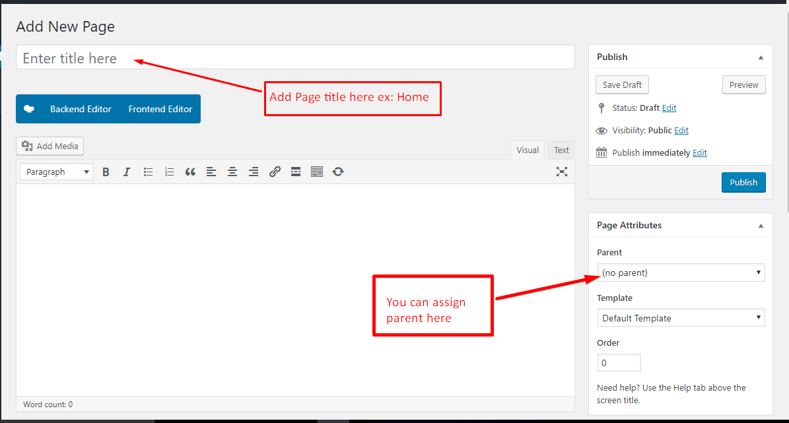Screen dimensions: 789x423
Task: Open the Parent page dropdown
Action: [x=681, y=273]
